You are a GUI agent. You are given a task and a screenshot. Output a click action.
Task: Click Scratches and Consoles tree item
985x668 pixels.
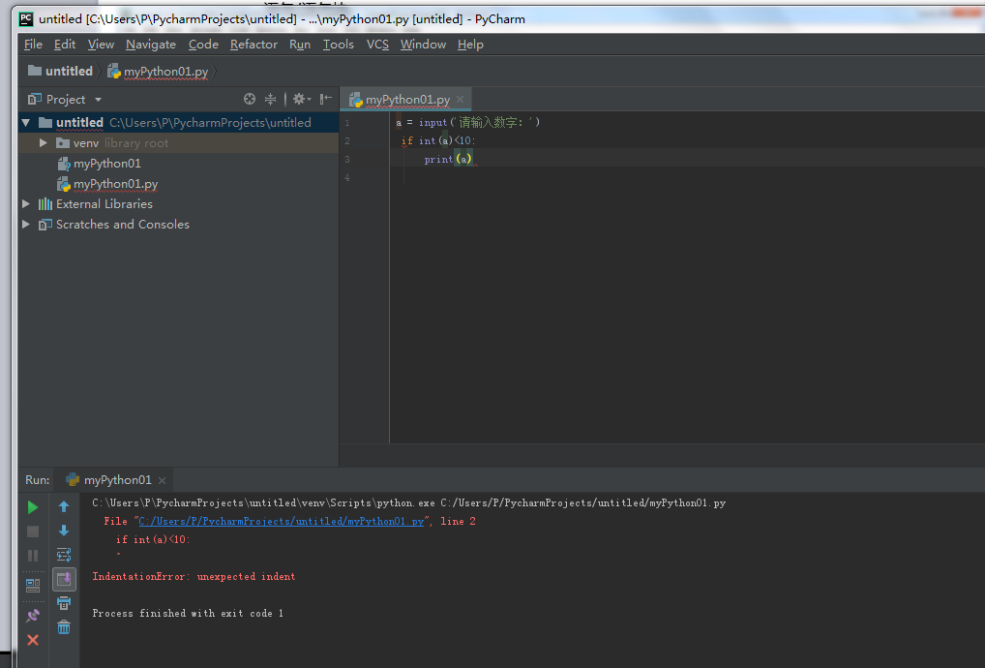pyautogui.click(x=114, y=225)
